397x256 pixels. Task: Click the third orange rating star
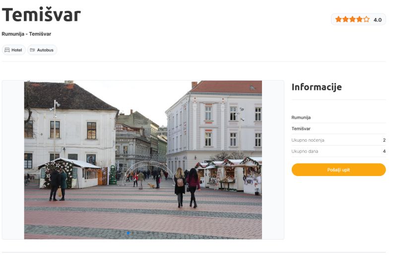click(352, 19)
